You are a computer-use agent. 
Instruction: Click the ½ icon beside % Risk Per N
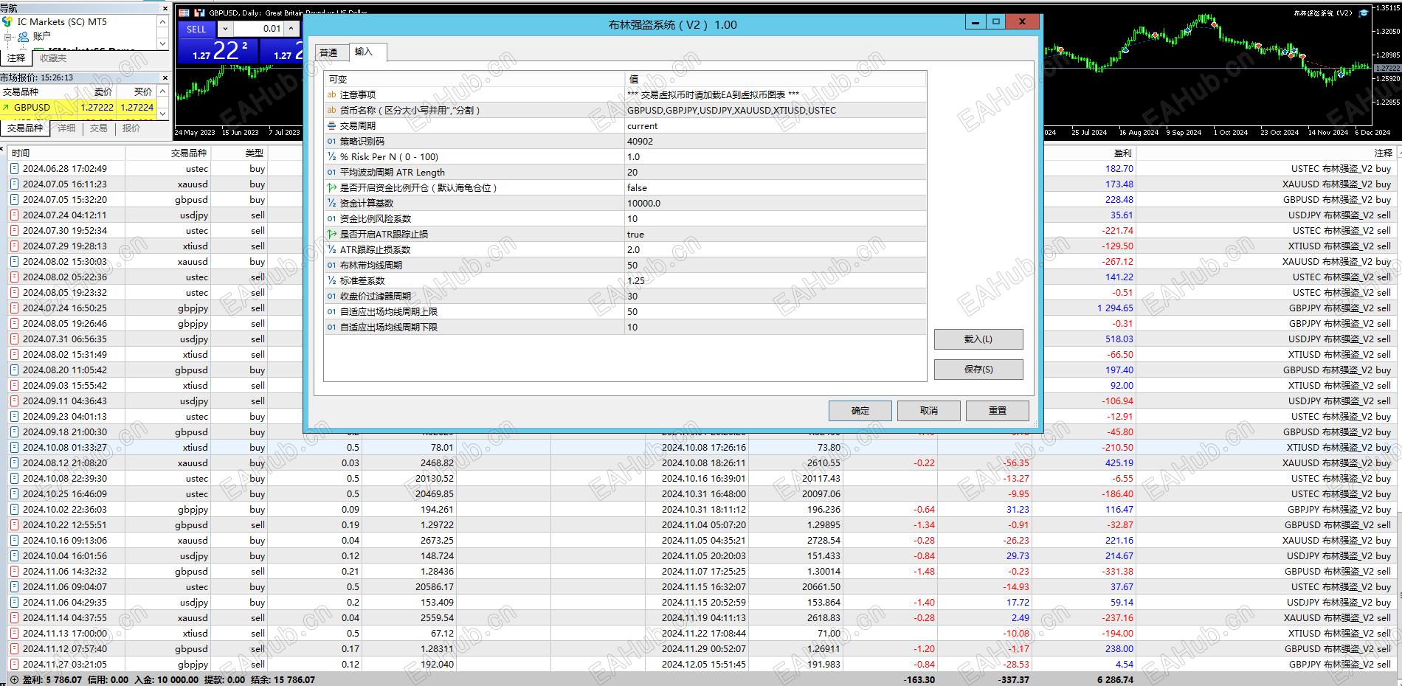(x=331, y=157)
